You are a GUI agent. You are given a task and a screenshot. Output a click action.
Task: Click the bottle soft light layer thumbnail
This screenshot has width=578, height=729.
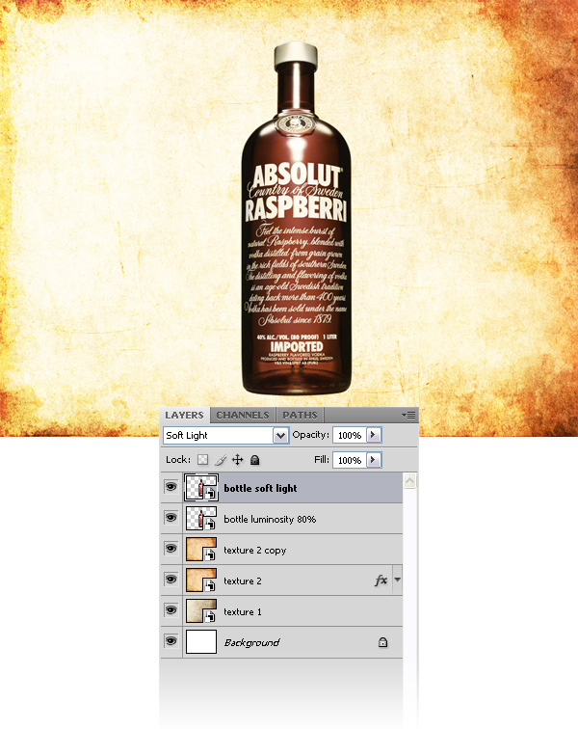pyautogui.click(x=201, y=488)
